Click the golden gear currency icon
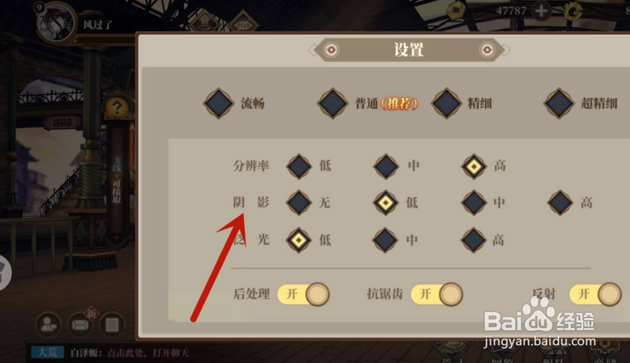Image resolution: width=630 pixels, height=363 pixels. point(573,11)
